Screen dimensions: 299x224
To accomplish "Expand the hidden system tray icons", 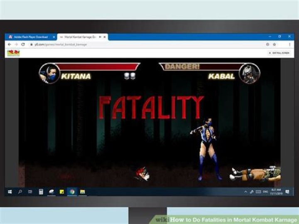I will [x=245, y=192].
